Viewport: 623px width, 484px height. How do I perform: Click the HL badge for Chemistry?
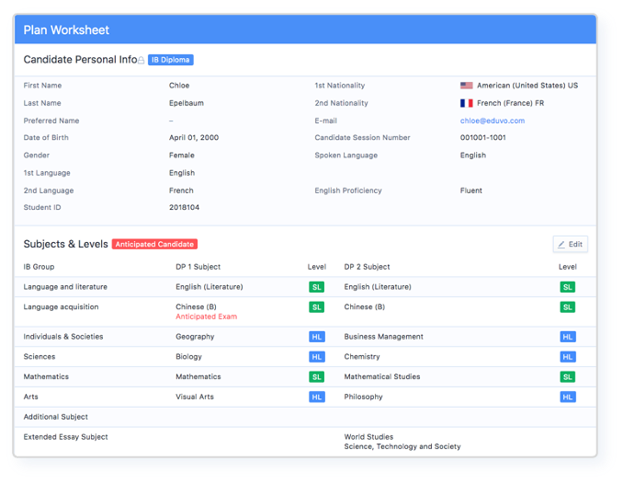pos(568,357)
